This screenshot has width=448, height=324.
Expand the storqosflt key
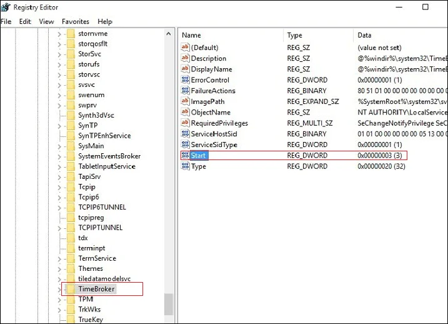coord(59,44)
